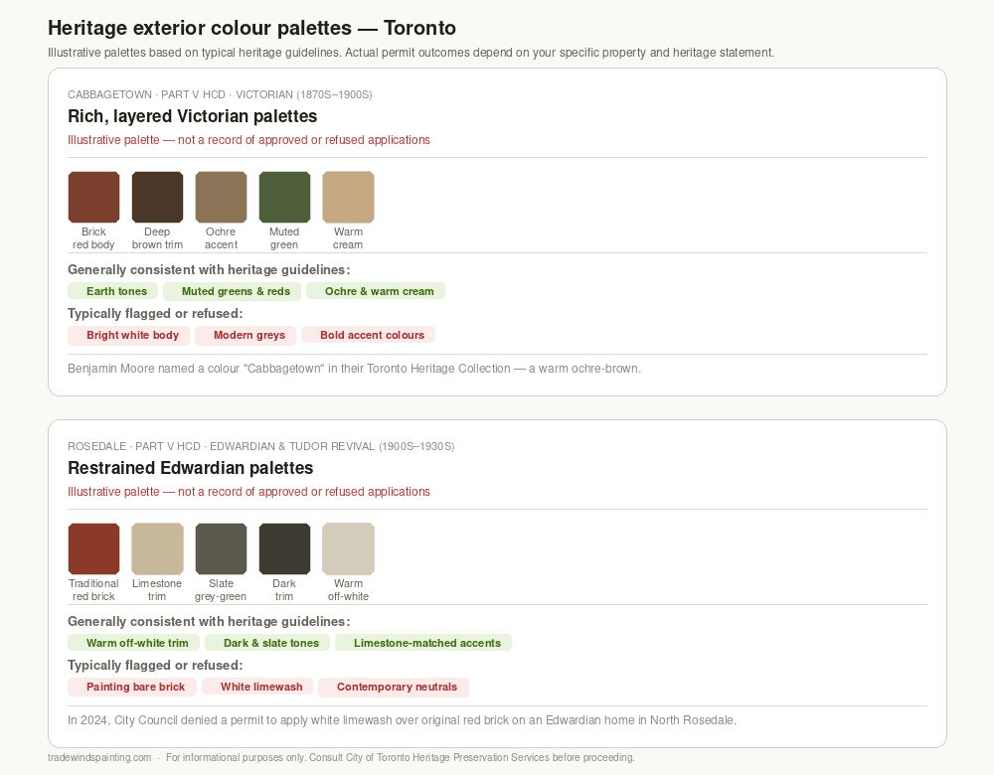This screenshot has width=994, height=775.
Task: Click the Rosedale 'Typically flagged or refused' label
Action: (x=155, y=666)
